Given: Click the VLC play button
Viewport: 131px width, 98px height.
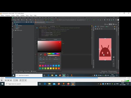Looking at the screenshot, I should click(2, 80).
